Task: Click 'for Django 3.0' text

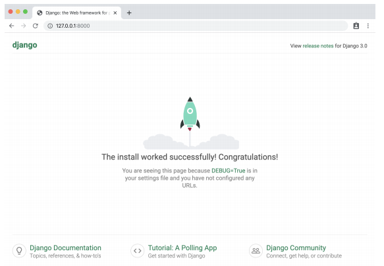Action: 351,46
